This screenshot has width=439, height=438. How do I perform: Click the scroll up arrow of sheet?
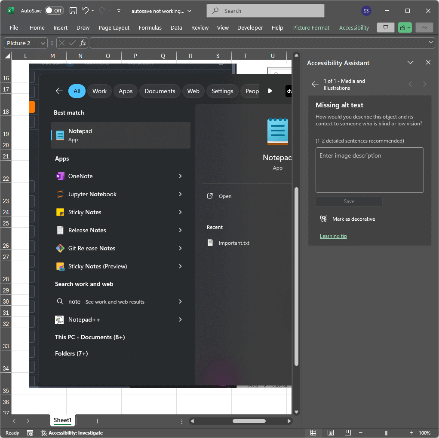(296, 55)
